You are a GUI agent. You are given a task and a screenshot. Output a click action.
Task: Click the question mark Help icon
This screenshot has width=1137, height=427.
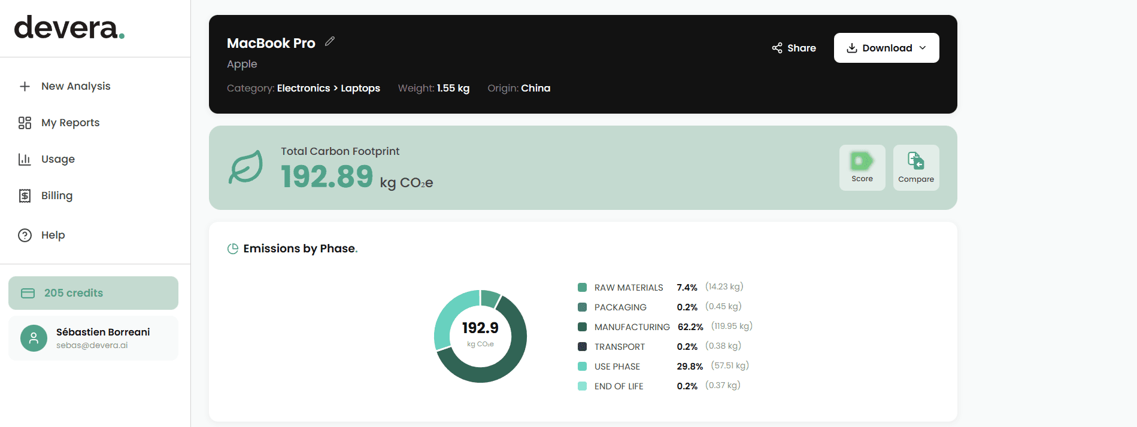pyautogui.click(x=25, y=235)
